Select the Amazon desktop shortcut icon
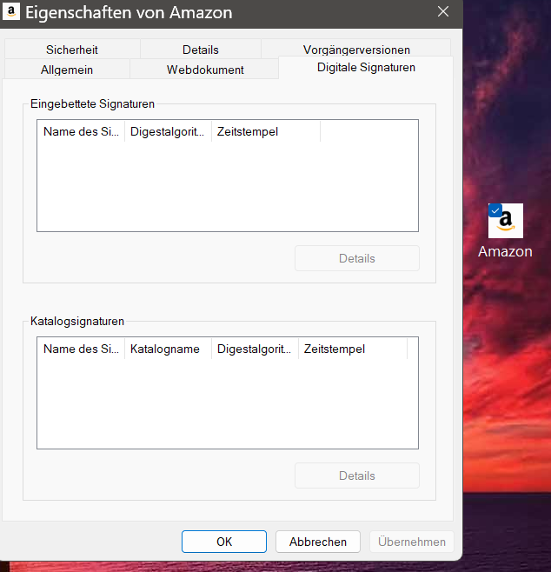Viewport: 551px width, 572px height. pos(506,221)
